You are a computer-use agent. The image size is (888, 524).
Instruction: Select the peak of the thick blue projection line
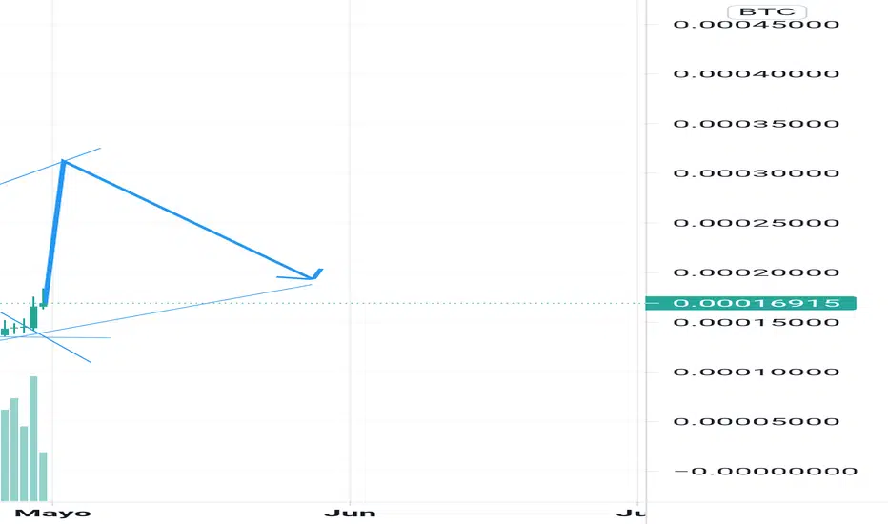click(x=63, y=161)
